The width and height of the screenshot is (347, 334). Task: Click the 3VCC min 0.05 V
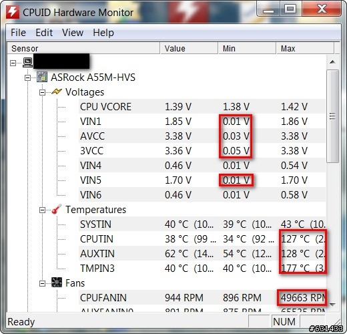tap(236, 151)
